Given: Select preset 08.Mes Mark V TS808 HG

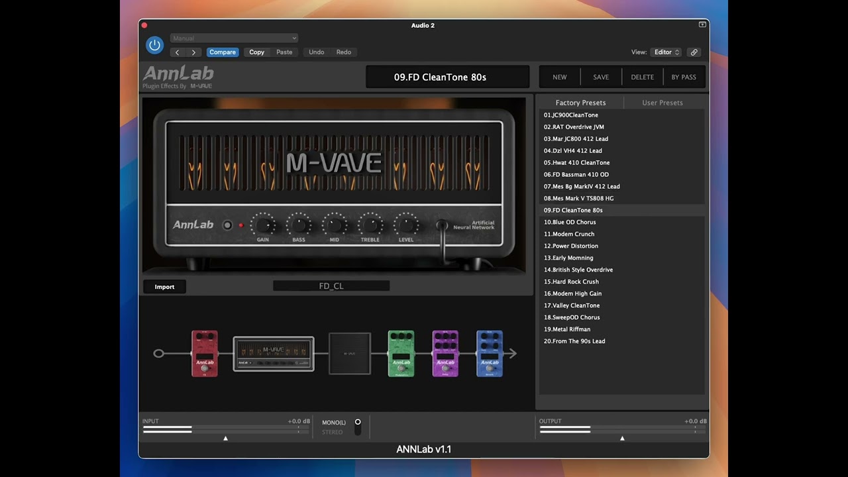Looking at the screenshot, I should pos(621,199).
